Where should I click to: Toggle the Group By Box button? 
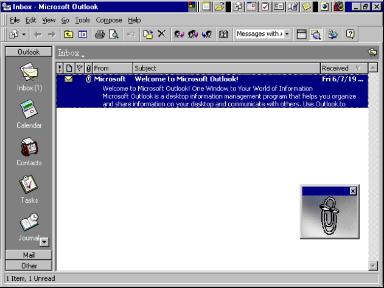pyautogui.click(x=301, y=34)
